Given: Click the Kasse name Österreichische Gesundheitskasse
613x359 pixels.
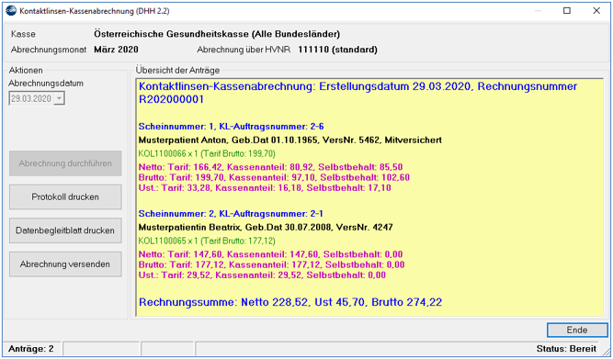Looking at the screenshot, I should 217,34.
